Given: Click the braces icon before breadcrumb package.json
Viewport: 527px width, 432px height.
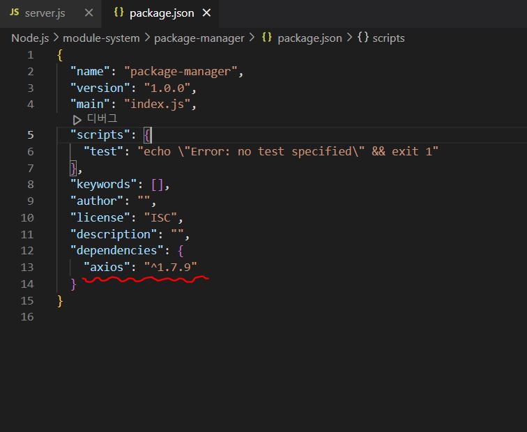Looking at the screenshot, I should [x=266, y=37].
